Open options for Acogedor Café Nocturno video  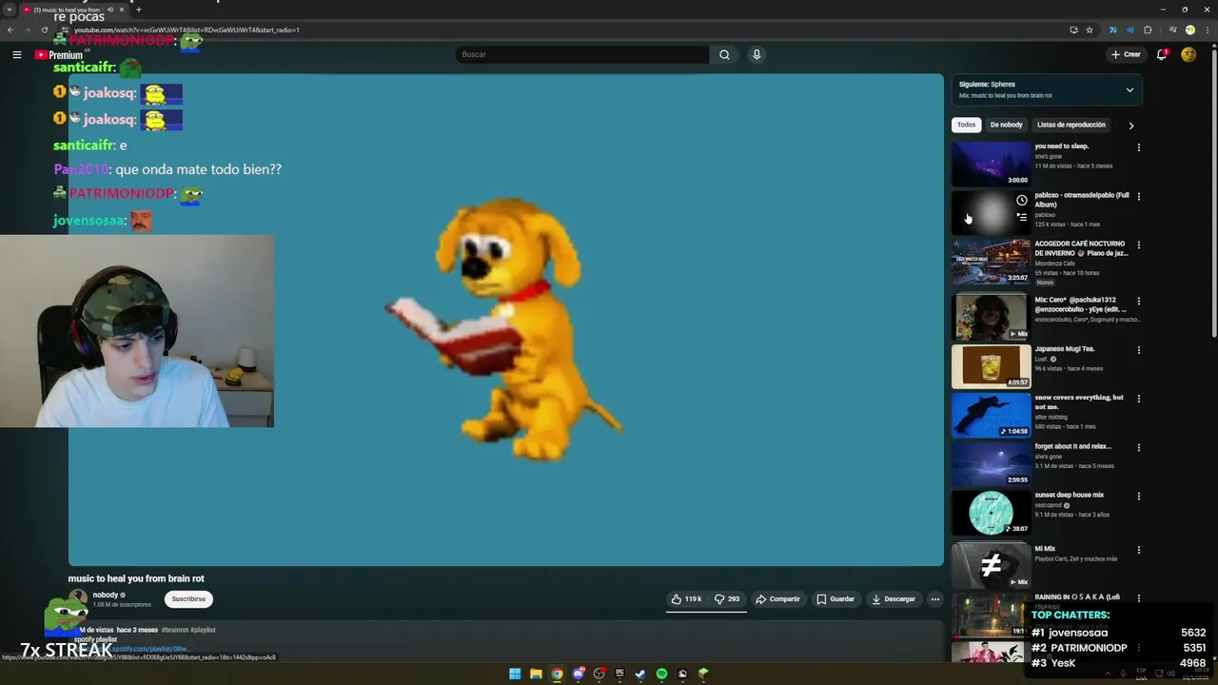click(x=1138, y=245)
